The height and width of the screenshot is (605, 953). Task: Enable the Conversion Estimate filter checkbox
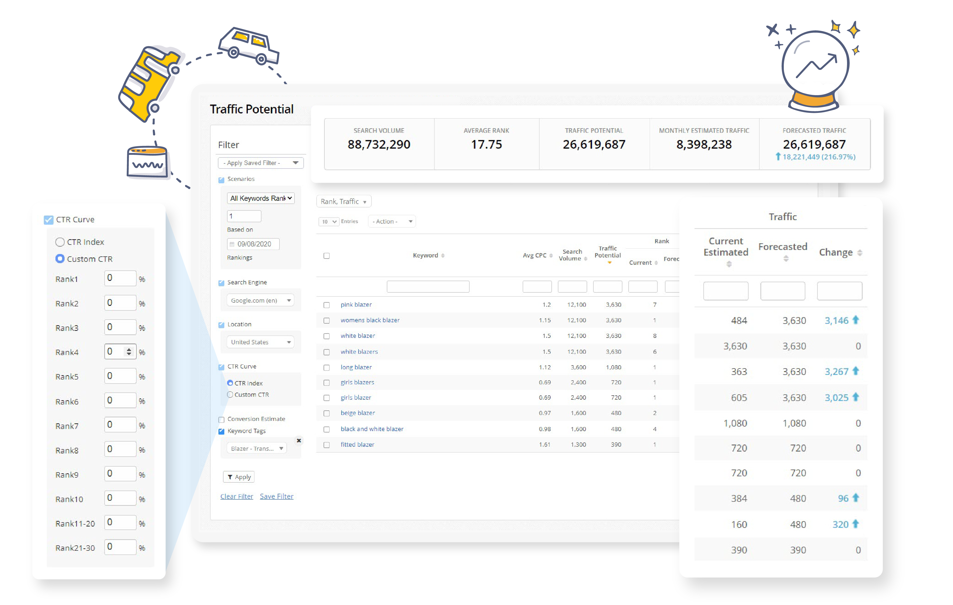[x=221, y=419]
